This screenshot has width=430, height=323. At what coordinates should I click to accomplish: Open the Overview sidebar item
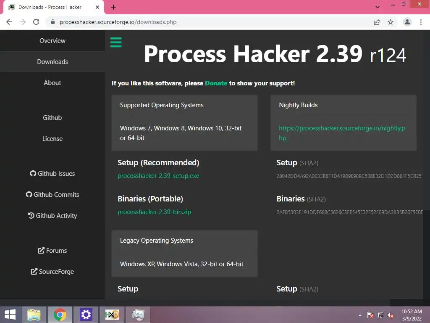(52, 41)
